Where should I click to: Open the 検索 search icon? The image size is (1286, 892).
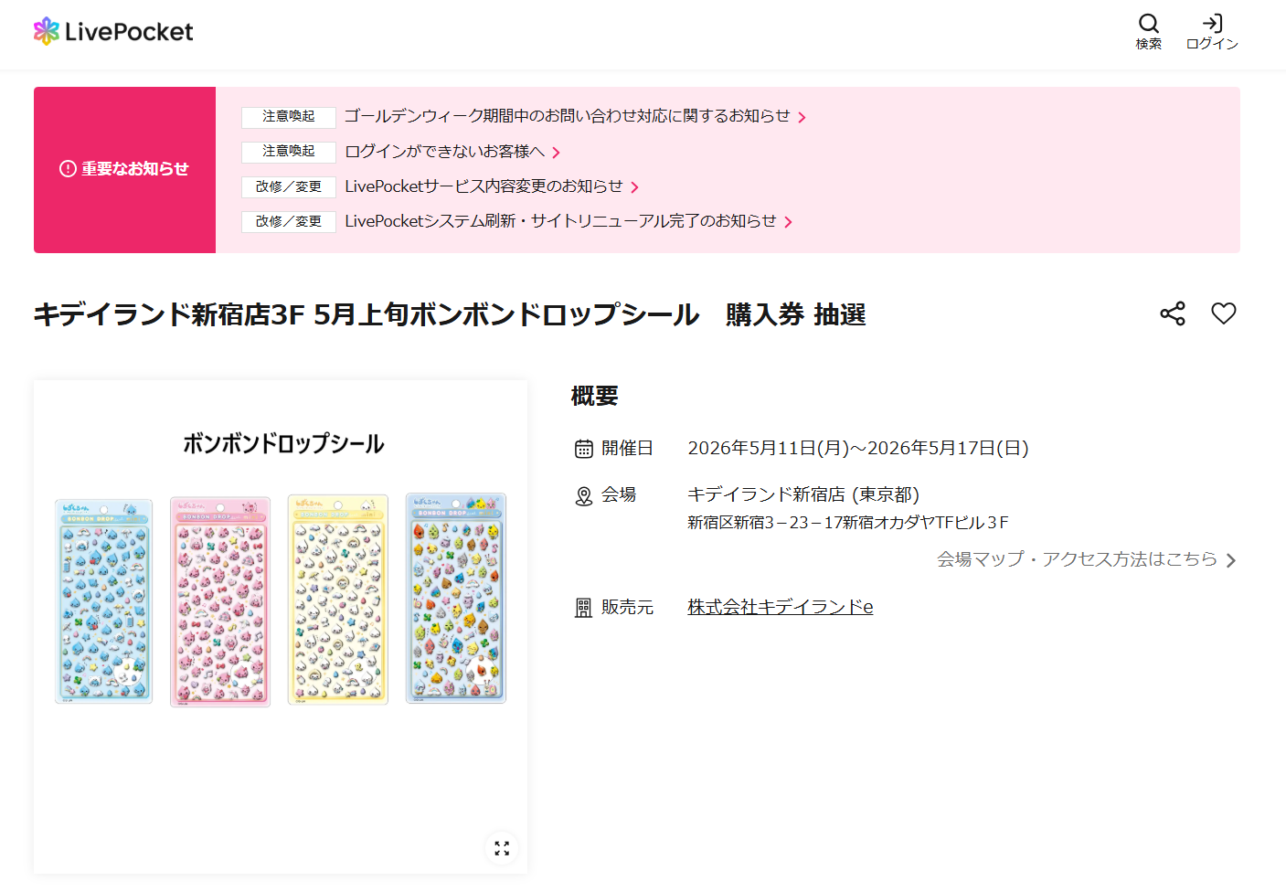point(1149,32)
